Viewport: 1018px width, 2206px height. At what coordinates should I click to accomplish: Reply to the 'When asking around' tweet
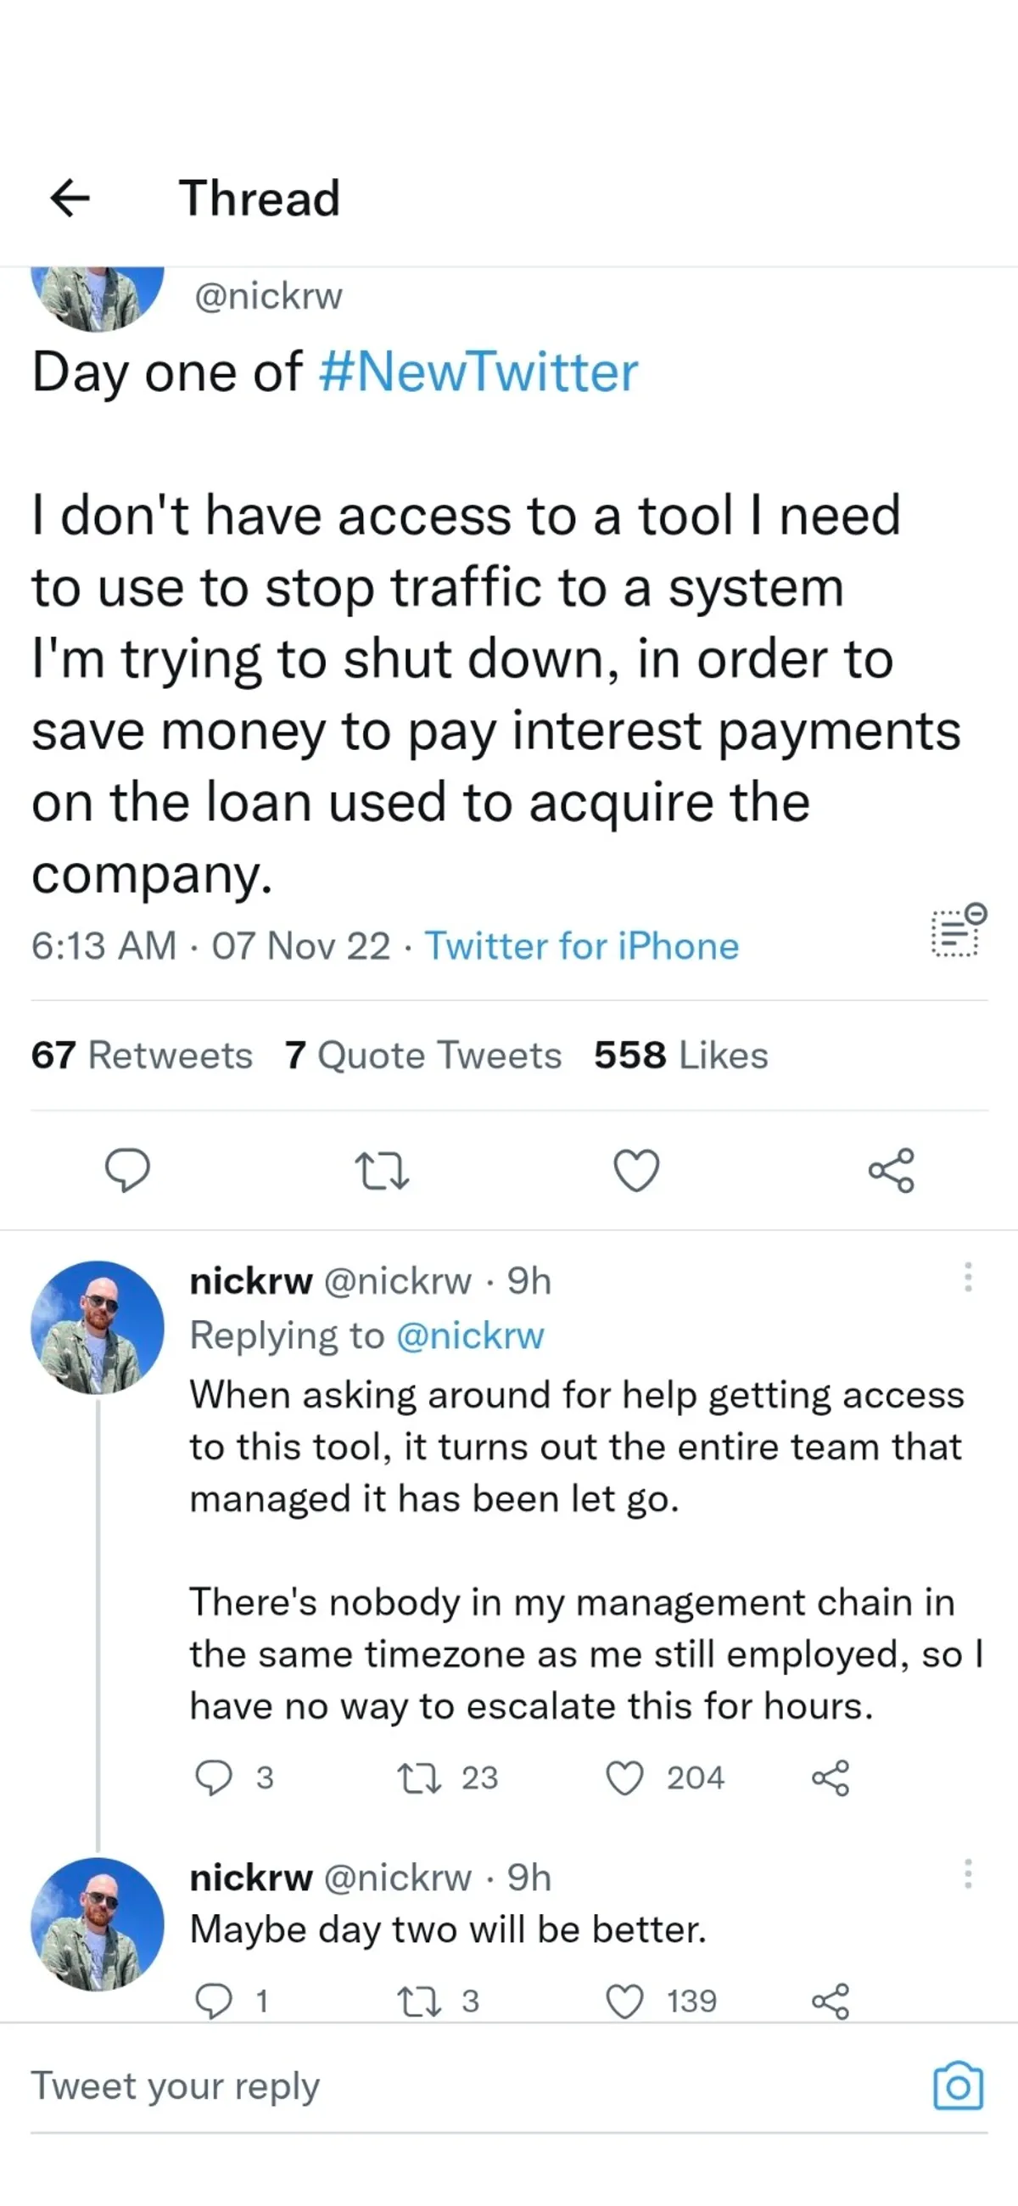coord(213,1778)
